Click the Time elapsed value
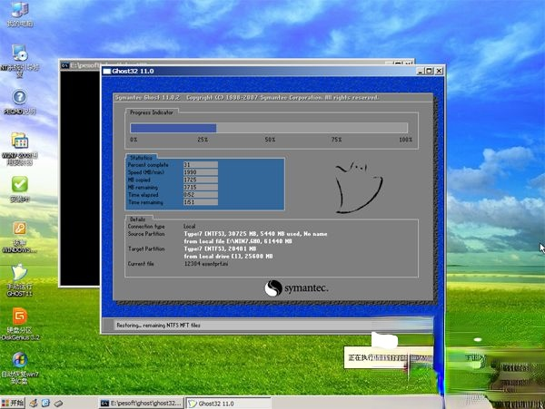Viewport: 545px width, 409px height. click(201, 195)
